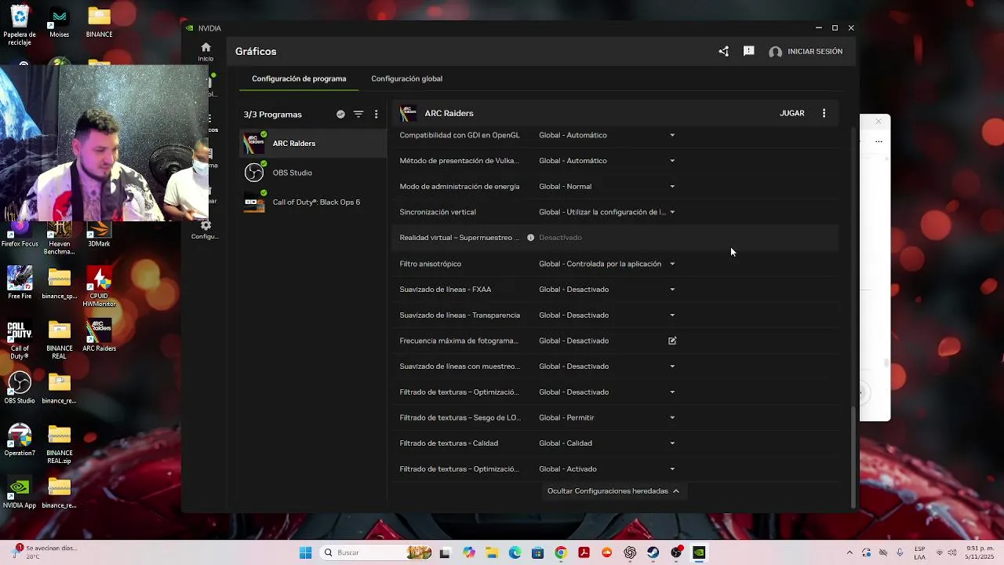The image size is (1004, 565).
Task: Click the ARC Raiders logo in settings header
Action: [x=408, y=113]
